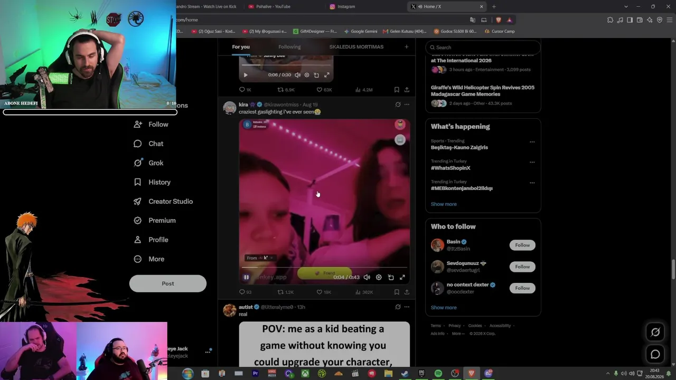Open Grok in the sidebar
Image resolution: width=676 pixels, height=380 pixels.
148,163
